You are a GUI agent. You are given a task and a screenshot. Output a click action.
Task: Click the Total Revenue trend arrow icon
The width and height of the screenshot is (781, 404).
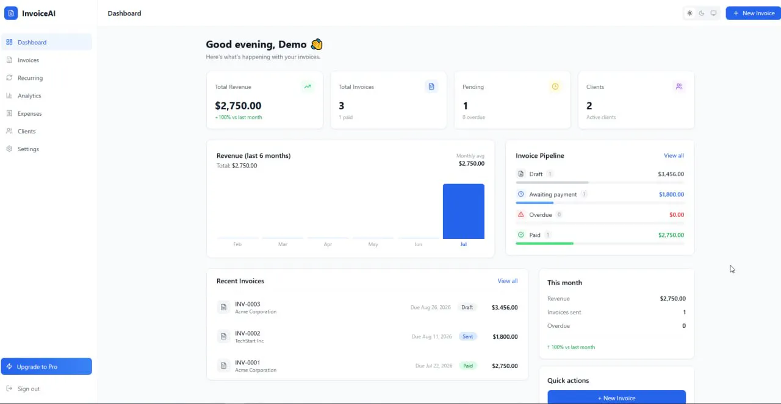[308, 87]
